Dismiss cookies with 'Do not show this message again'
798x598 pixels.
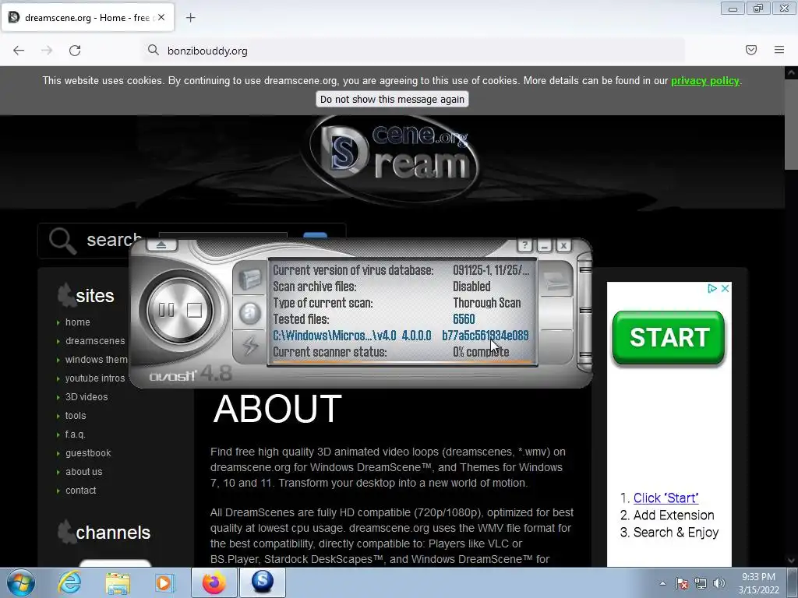(392, 99)
